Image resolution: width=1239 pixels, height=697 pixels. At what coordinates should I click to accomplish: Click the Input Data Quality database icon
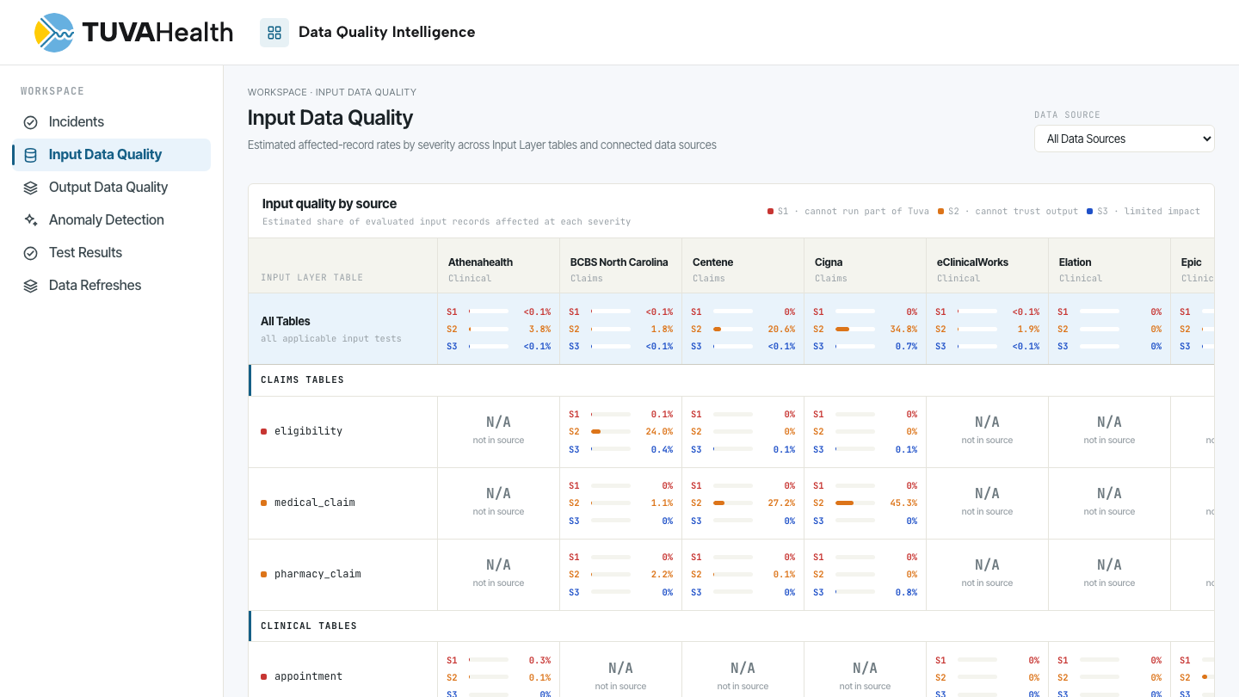(30, 155)
